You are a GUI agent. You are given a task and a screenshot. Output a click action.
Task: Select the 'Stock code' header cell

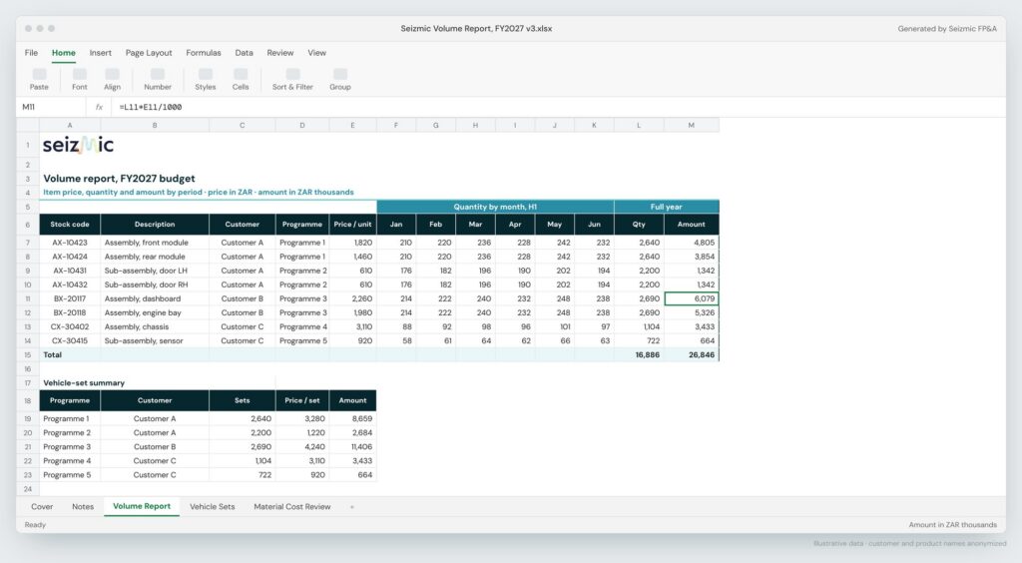(70, 225)
